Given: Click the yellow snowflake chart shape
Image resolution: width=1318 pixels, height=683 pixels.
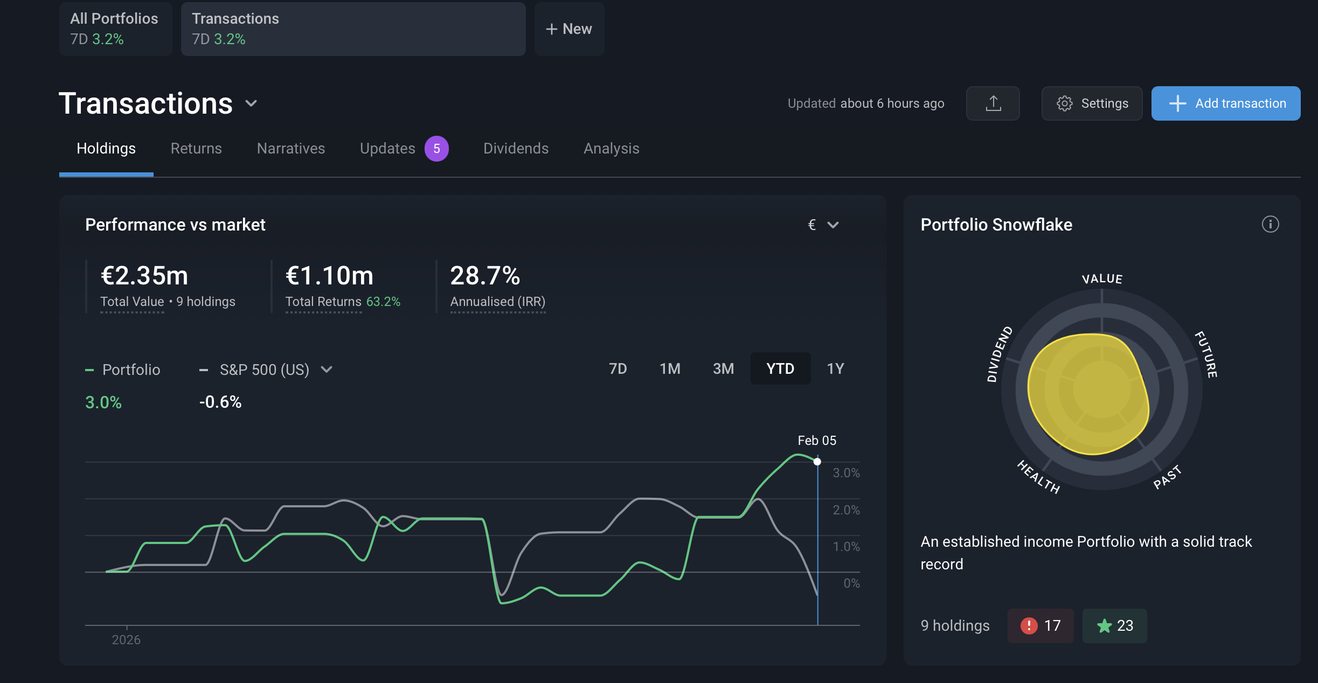Looking at the screenshot, I should tap(1088, 393).
